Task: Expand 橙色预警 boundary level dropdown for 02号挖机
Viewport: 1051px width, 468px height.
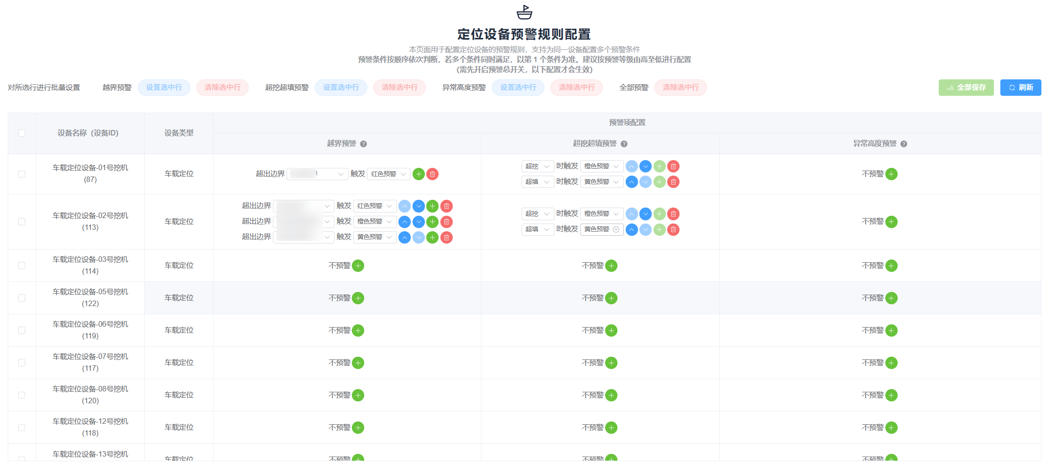Action: click(x=375, y=222)
